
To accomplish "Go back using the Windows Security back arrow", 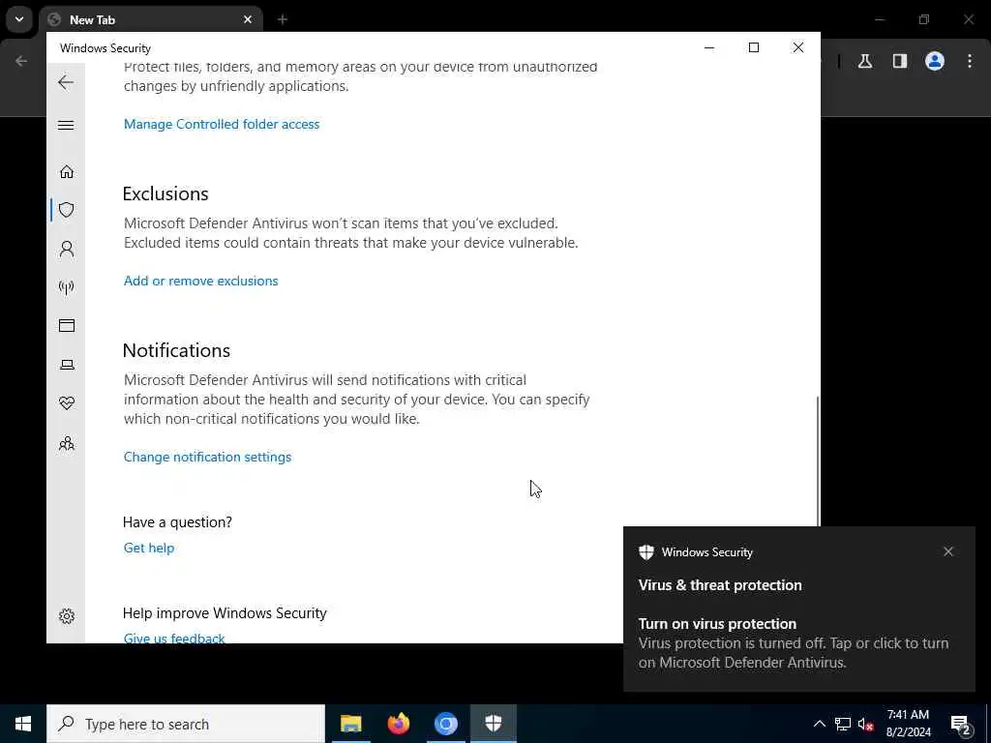I will 66,82.
